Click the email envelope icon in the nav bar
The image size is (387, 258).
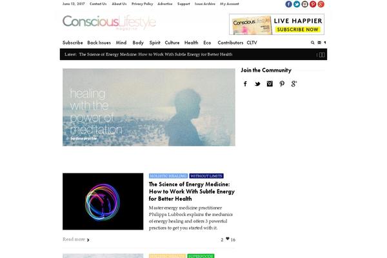pos(319,43)
